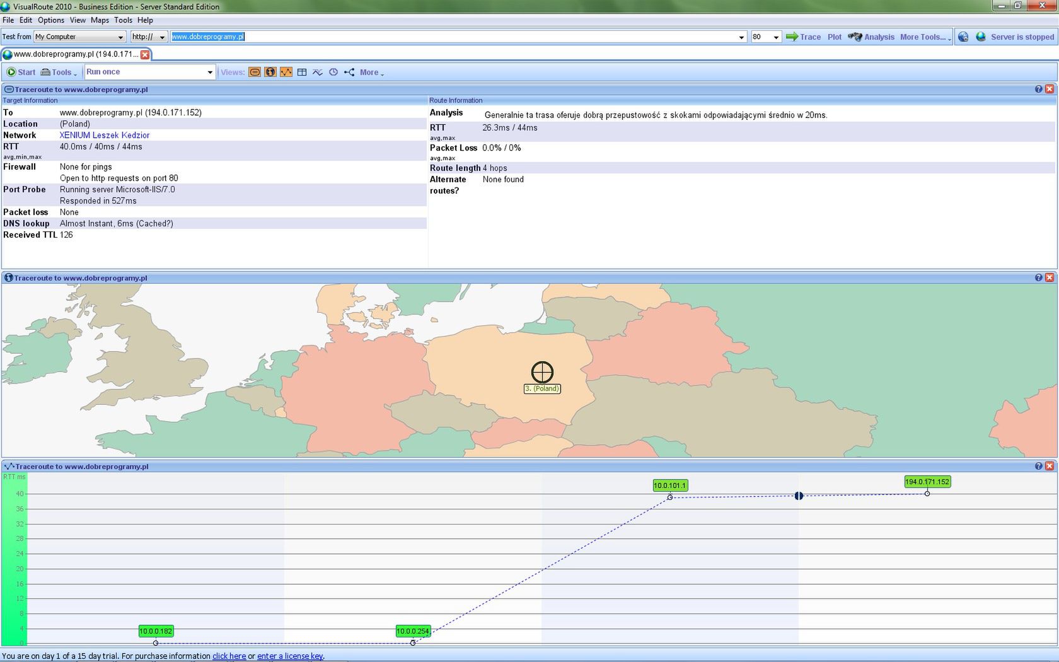Open the File menu
Image resolution: width=1059 pixels, height=662 pixels.
point(8,20)
